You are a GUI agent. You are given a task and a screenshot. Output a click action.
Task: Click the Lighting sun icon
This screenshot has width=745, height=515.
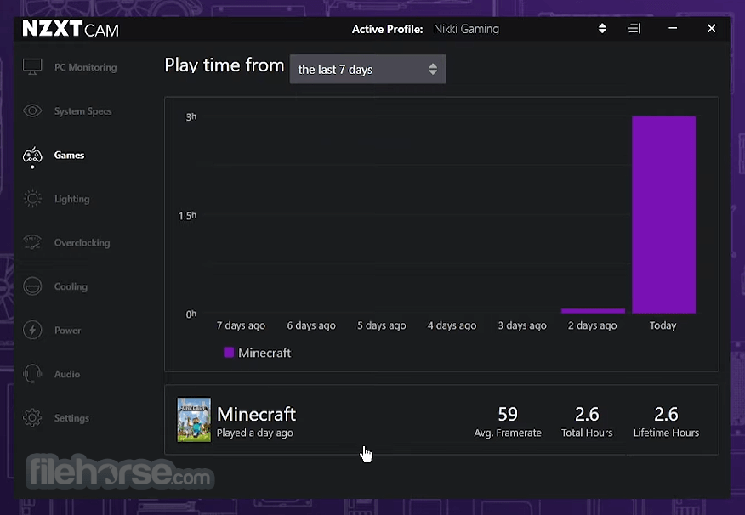coord(32,198)
